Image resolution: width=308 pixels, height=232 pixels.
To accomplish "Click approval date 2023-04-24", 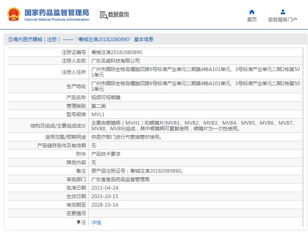I will [x=105, y=188].
